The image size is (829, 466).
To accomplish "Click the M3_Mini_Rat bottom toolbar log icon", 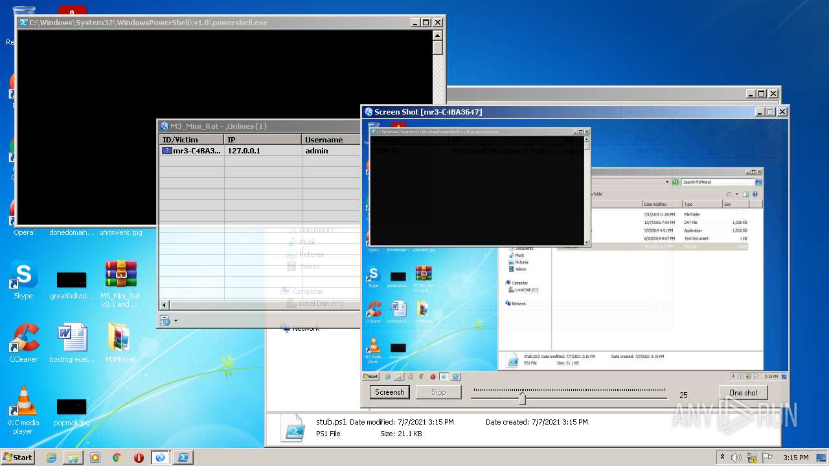I will coord(165,320).
